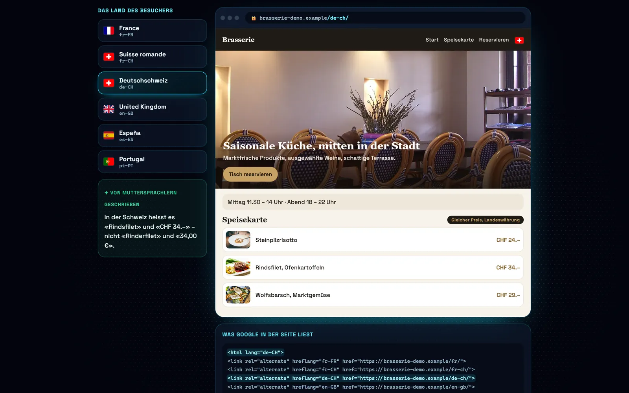Click the hreflang="fr-CH" link line
The height and width of the screenshot is (393, 629).
coord(351,369)
